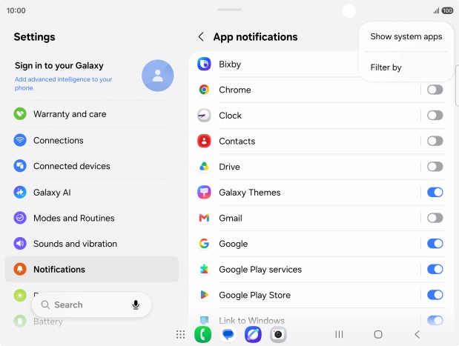Open the Messages app from the taskbar
The image size is (459, 346).
(228, 334)
